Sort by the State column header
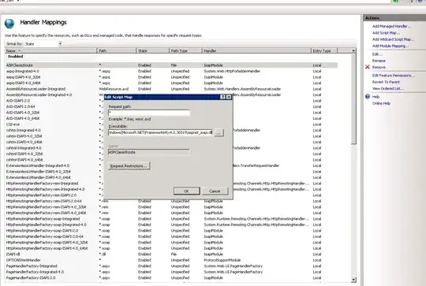This screenshot has width=426, height=286. tap(153, 50)
